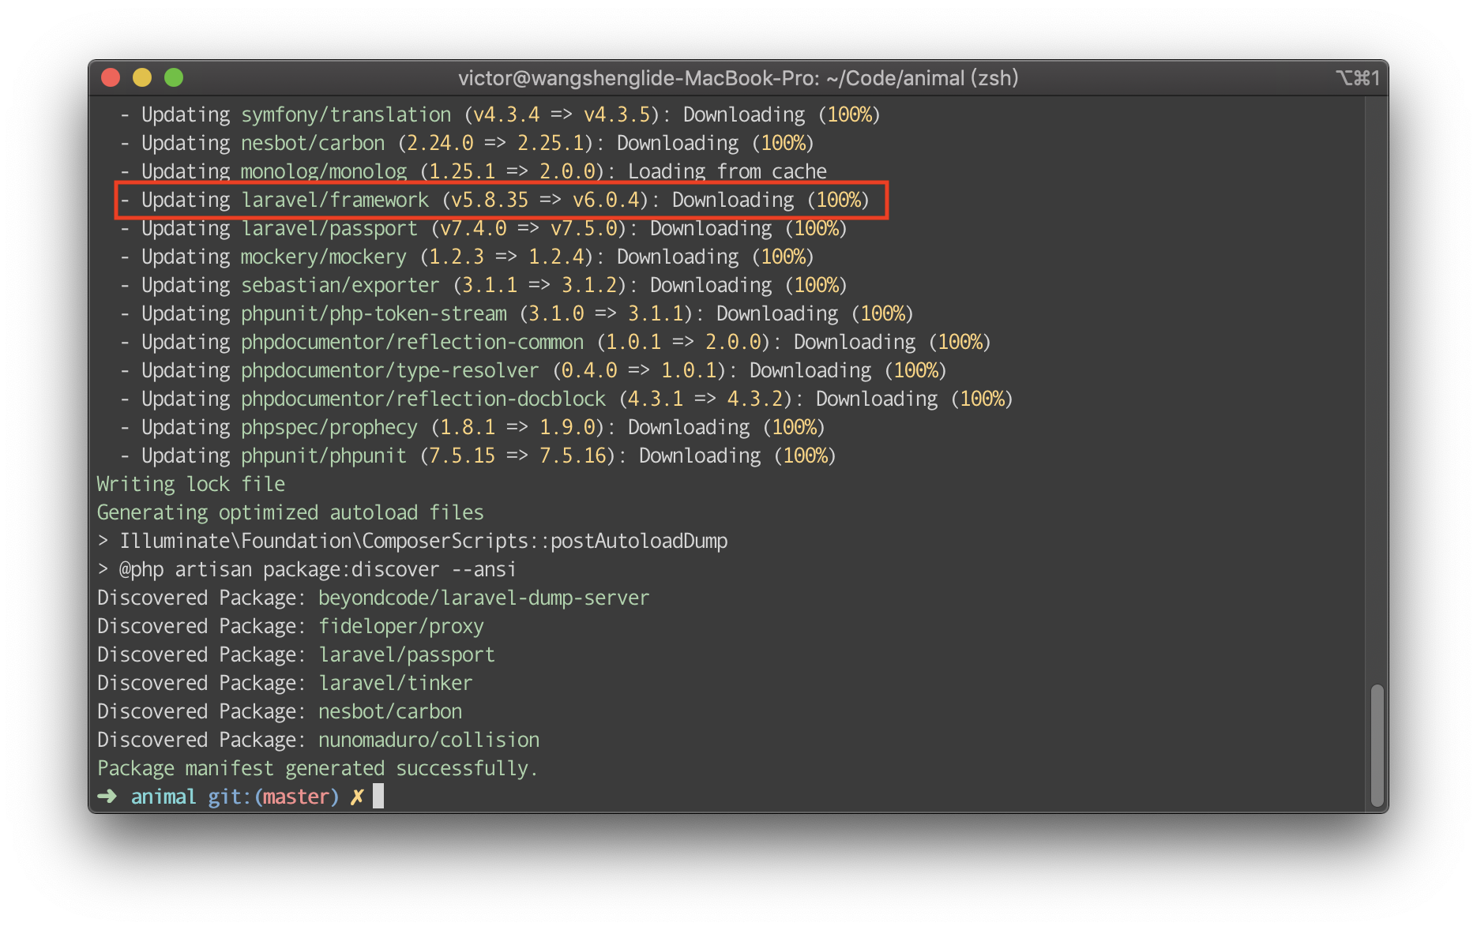
Task: Click the 'symfony/translation' package name
Action: (x=346, y=114)
